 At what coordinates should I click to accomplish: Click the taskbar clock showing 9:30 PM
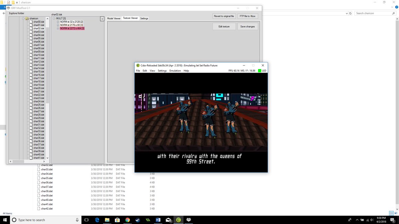coord(381,220)
